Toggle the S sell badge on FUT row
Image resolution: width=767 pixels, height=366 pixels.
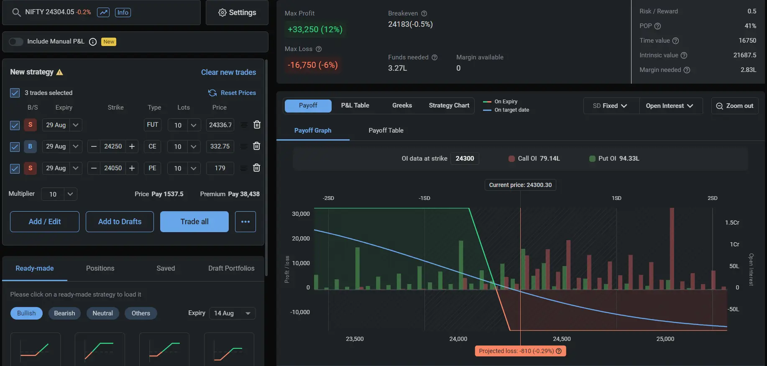click(30, 125)
